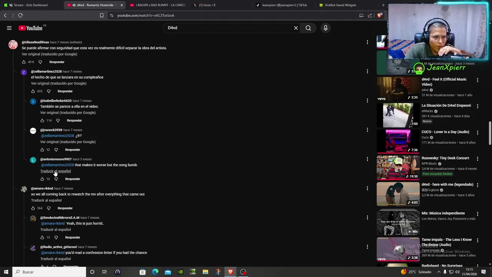This screenshot has height=277, width=492.
Task: Like the reply by @jvaneck3938
Action: pos(42,150)
